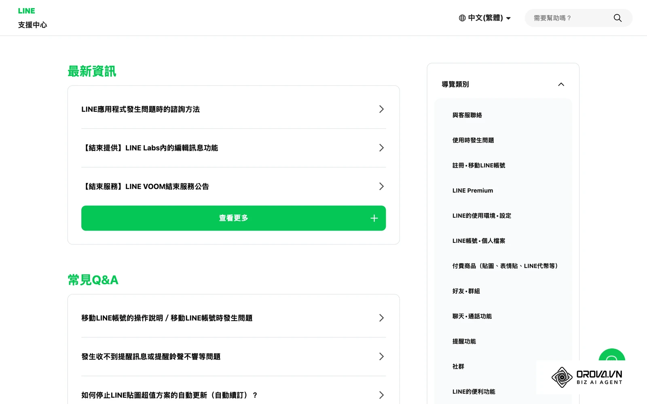Click the search magnifier icon
This screenshot has width=647, height=404.
[617, 18]
